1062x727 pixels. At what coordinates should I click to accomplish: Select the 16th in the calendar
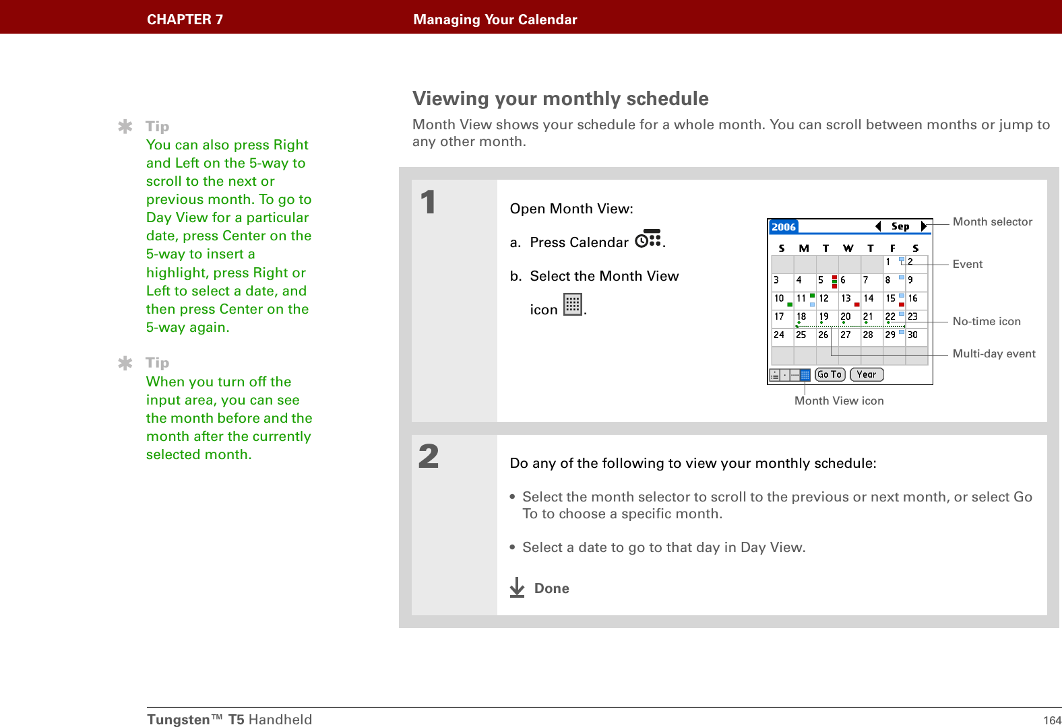pos(917,301)
